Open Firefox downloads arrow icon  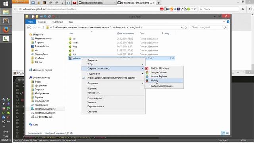242,9
